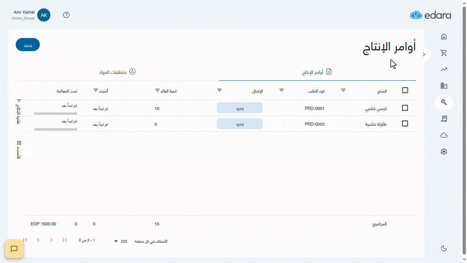Screen dimensions: 467x263
Task: Toggle dark mode with the moon button
Action: [x=444, y=248]
